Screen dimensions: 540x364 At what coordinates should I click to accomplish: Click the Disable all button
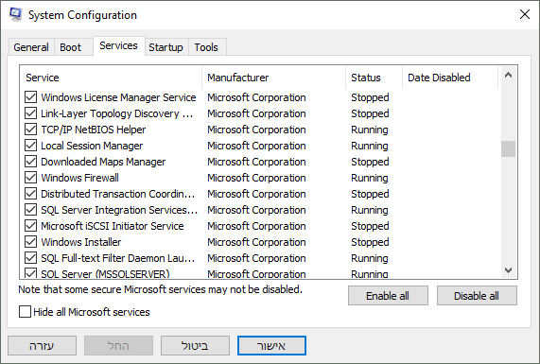[x=477, y=296]
